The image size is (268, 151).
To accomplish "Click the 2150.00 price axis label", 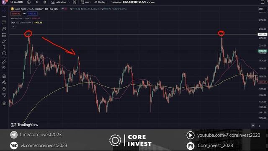I will click(x=263, y=20).
